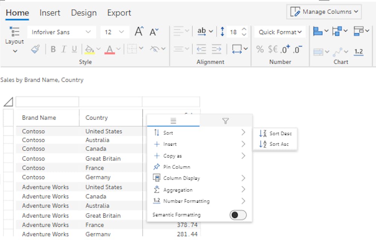Open the Quick Format dropdown
Image resolution: width=376 pixels, height=240 pixels.
tap(280, 32)
